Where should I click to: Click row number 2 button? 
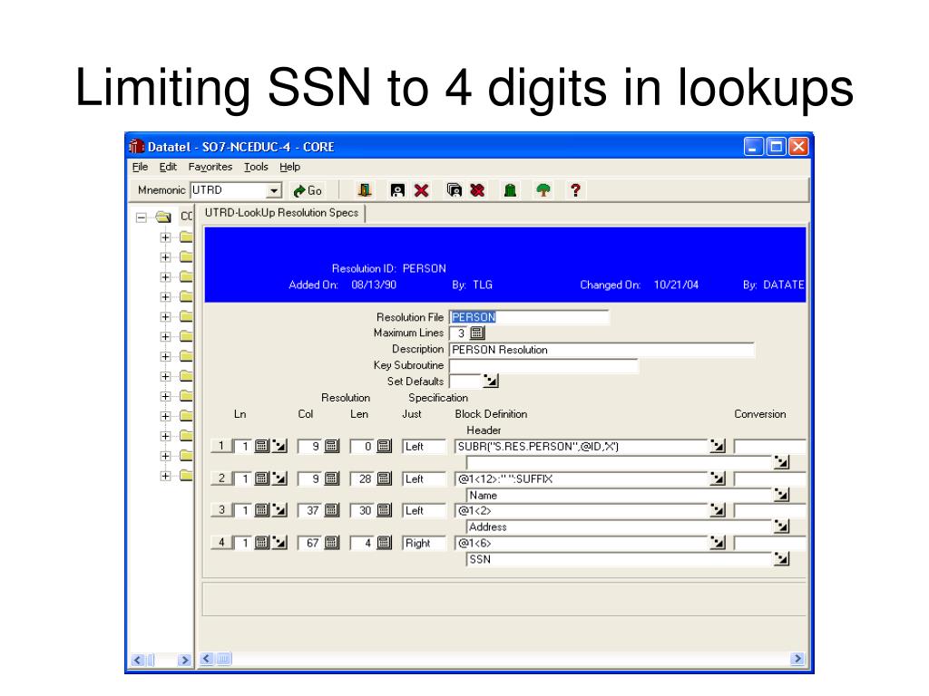(x=221, y=478)
